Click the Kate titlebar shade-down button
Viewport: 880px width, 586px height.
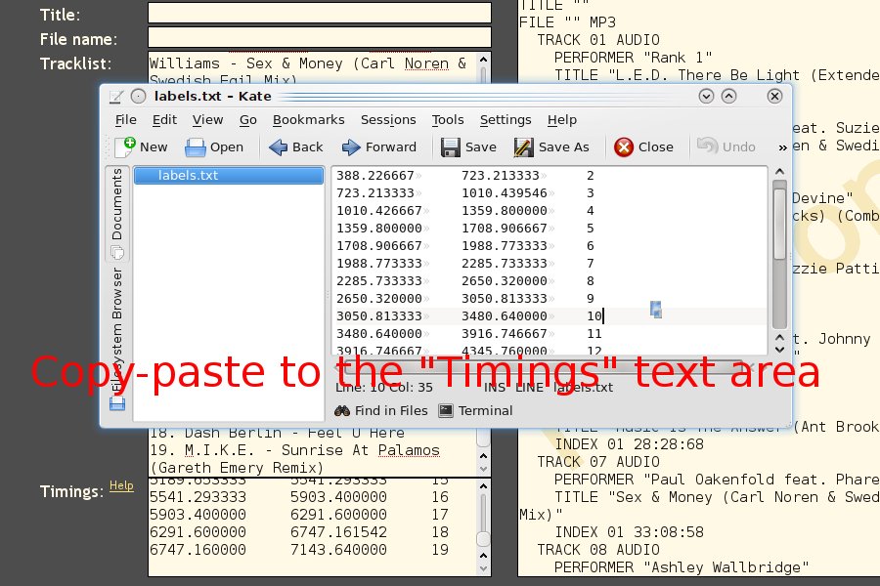(706, 97)
